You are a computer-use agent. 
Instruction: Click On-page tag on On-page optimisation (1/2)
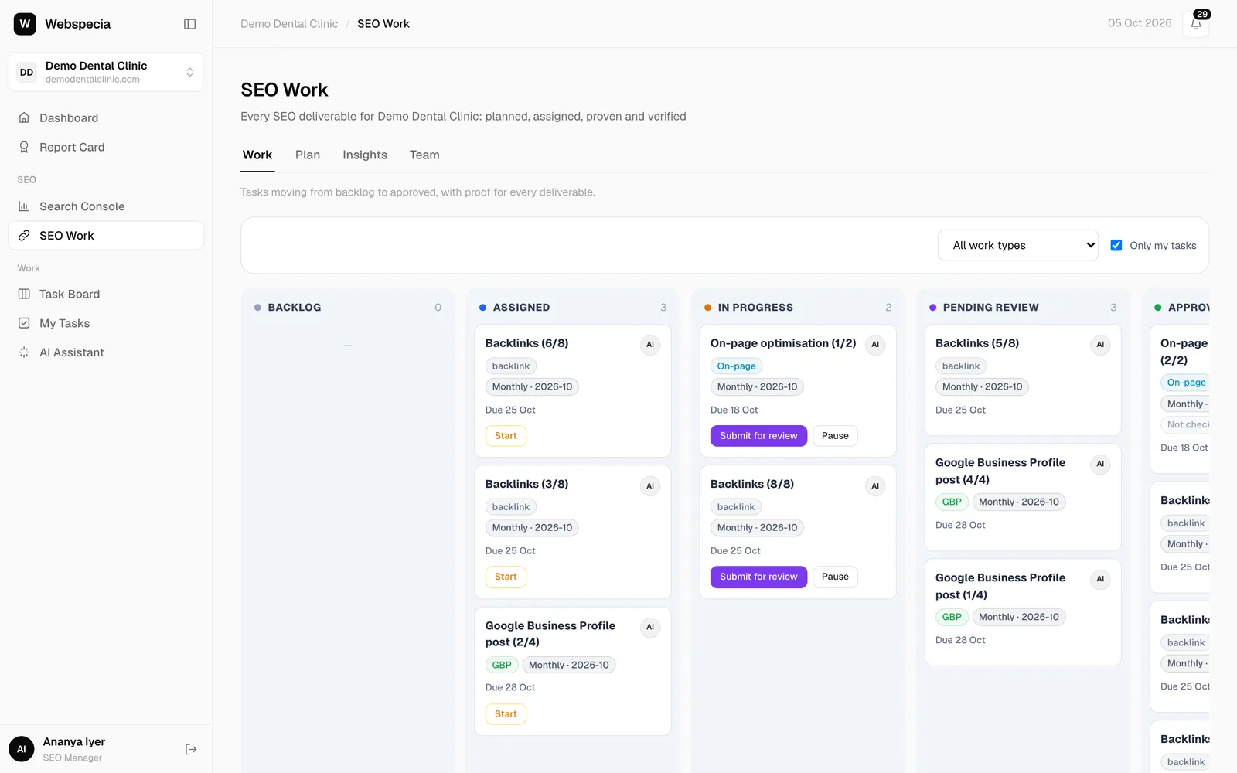click(736, 366)
